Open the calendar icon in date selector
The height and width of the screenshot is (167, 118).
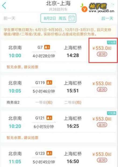71,18
